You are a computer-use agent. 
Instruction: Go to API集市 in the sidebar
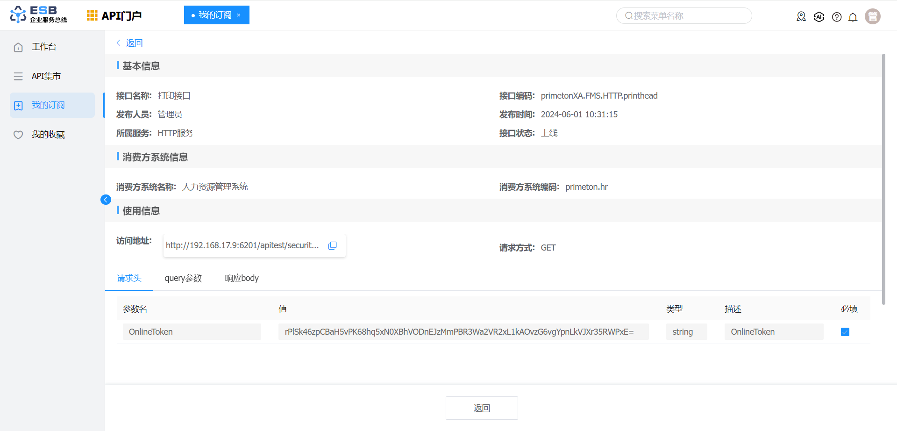tap(46, 76)
